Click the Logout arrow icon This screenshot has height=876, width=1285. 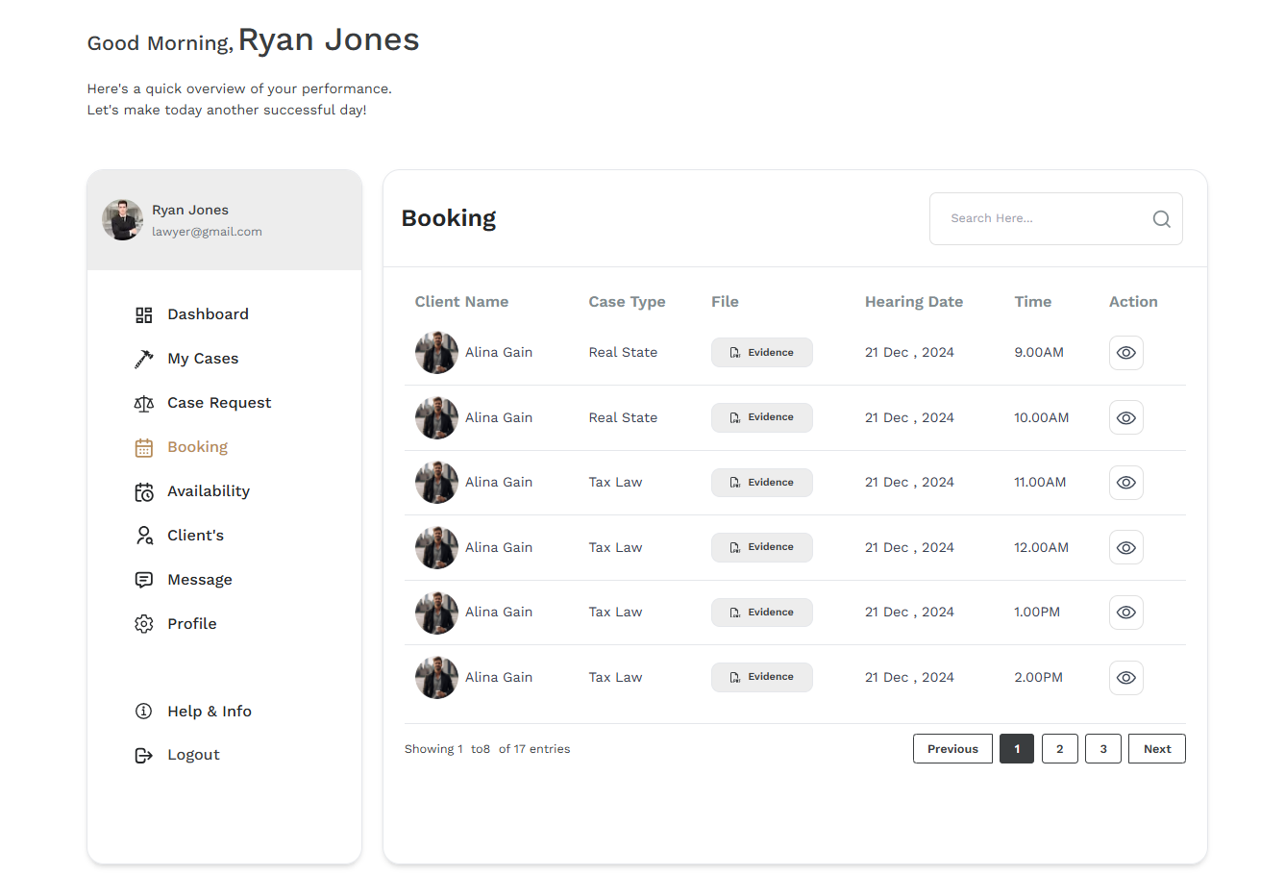(144, 756)
